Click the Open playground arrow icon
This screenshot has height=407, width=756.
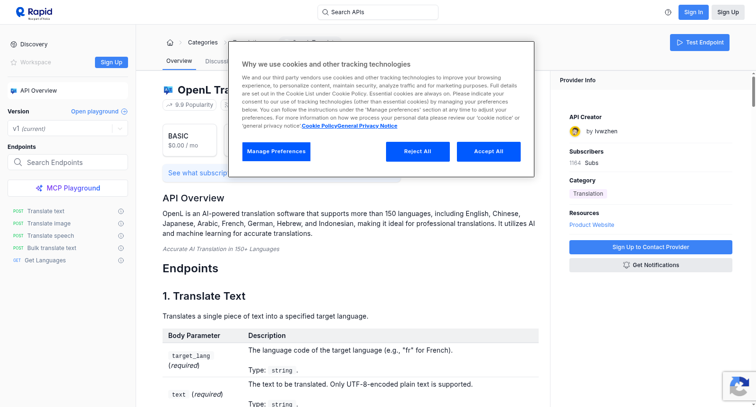click(x=124, y=112)
